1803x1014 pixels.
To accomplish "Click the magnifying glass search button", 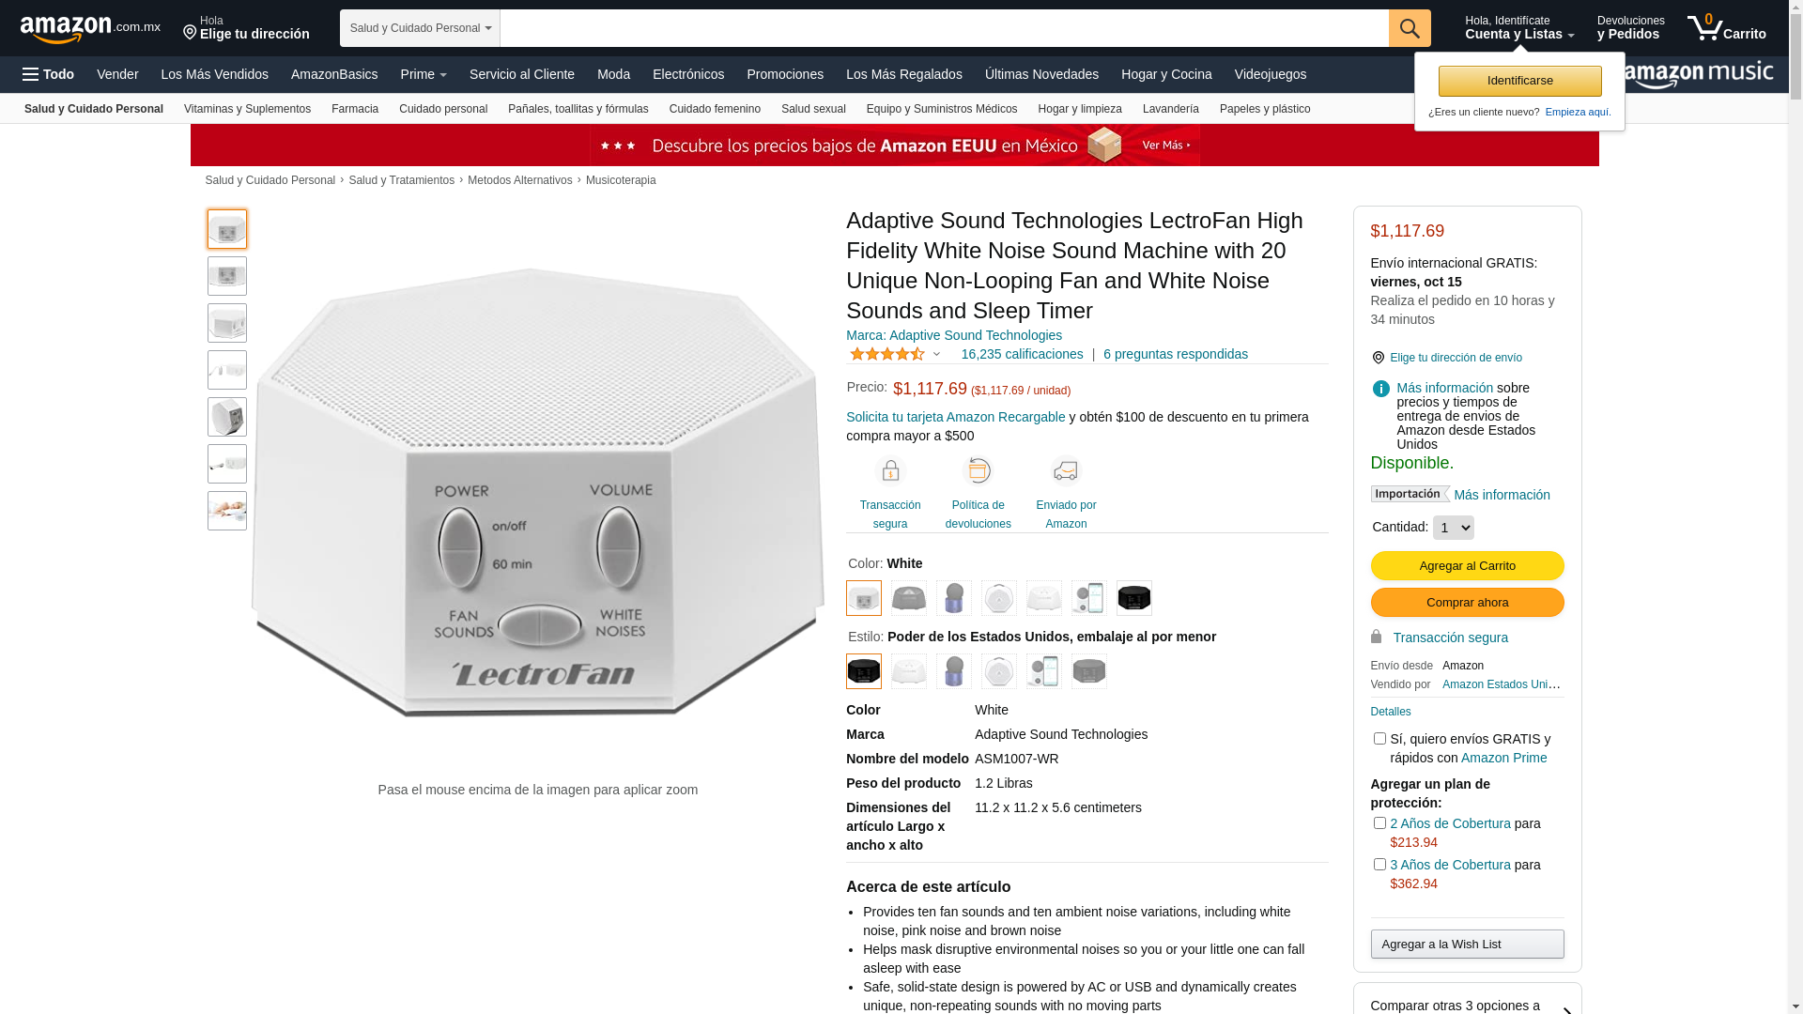I will (x=1409, y=28).
